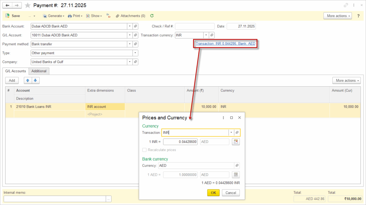Open Bank Account record link icon
Screen dimensions: 366x205
tap(135, 26)
